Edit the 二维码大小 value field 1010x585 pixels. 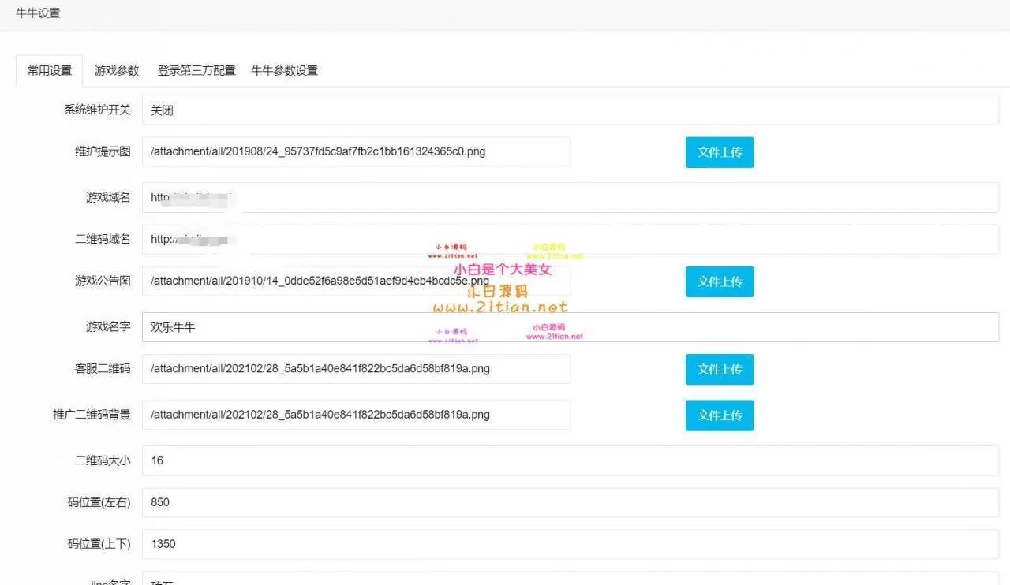point(570,460)
